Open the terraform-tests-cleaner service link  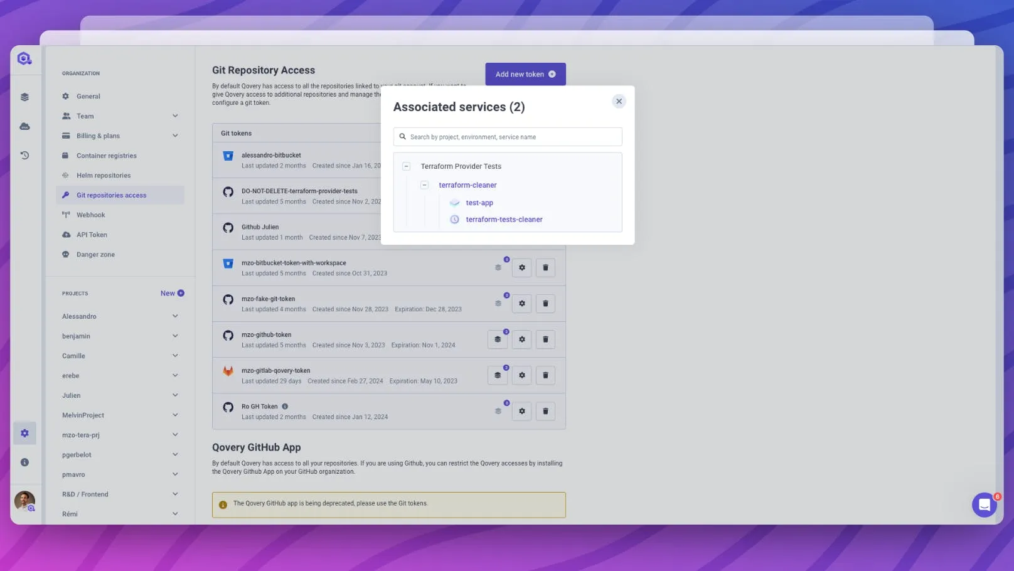[504, 220]
